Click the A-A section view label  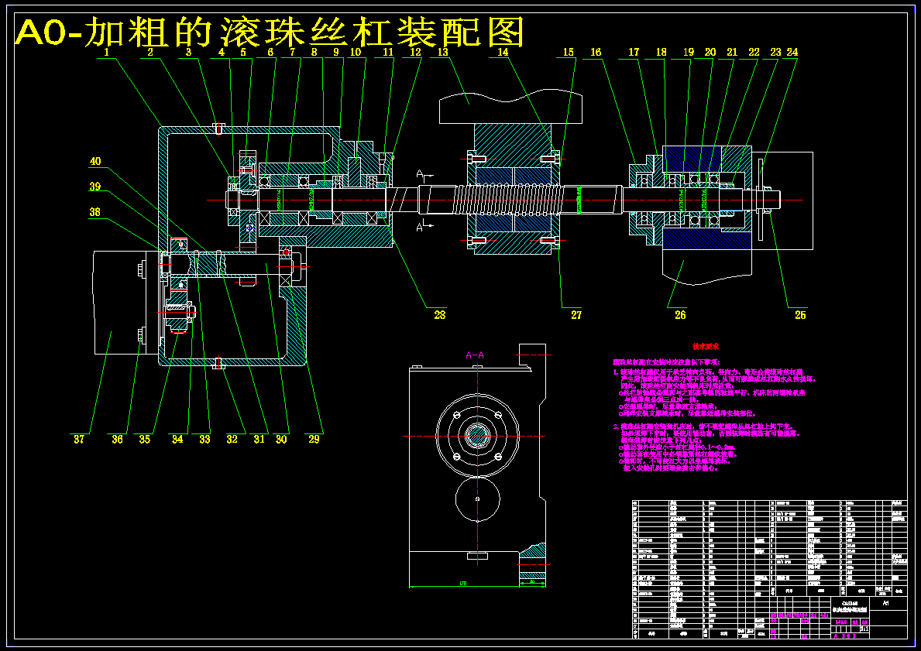475,355
